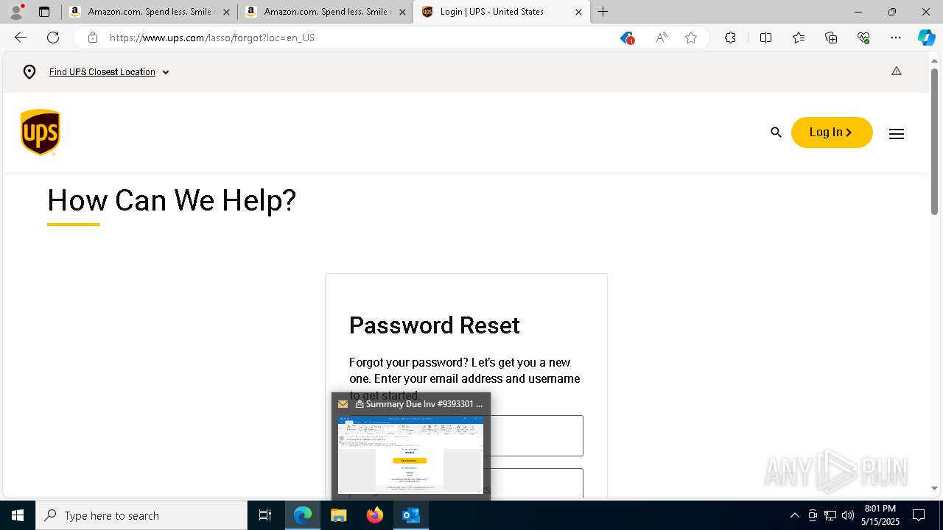The image size is (943, 530).
Task: Open the Windows Start menu
Action: point(18,515)
